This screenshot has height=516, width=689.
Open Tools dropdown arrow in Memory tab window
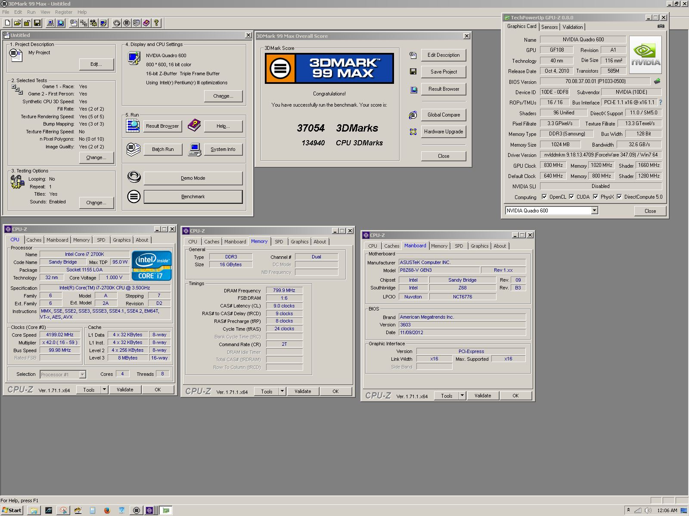click(x=282, y=391)
